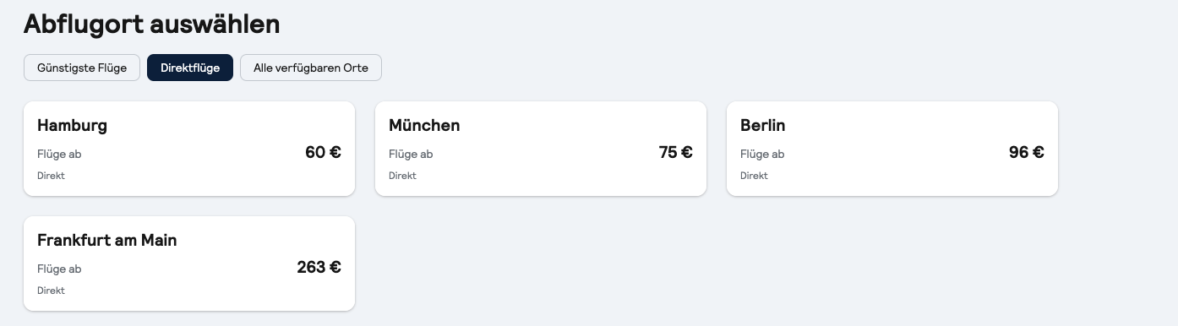Click the Abflugort auswählen heading
This screenshot has width=1178, height=326.
coord(152,24)
